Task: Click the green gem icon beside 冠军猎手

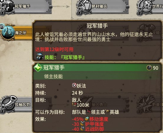Action: point(38,67)
